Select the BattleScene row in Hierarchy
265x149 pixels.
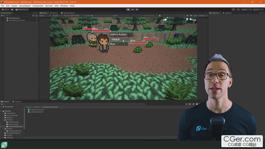click(19, 18)
